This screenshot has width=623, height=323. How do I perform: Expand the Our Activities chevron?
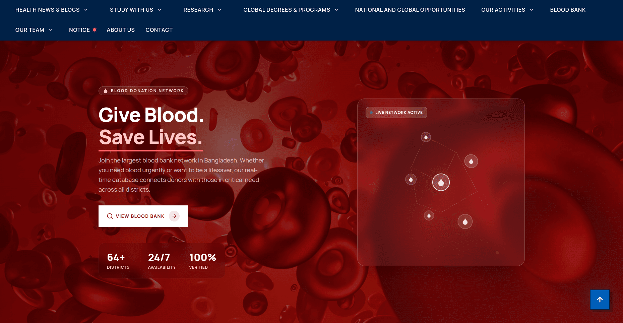(532, 10)
